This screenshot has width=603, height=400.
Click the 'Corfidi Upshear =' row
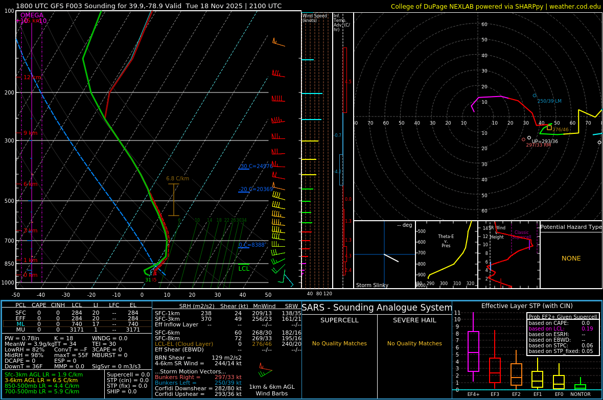coord(198,394)
